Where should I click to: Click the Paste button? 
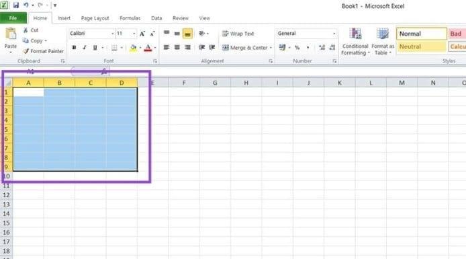[11, 40]
